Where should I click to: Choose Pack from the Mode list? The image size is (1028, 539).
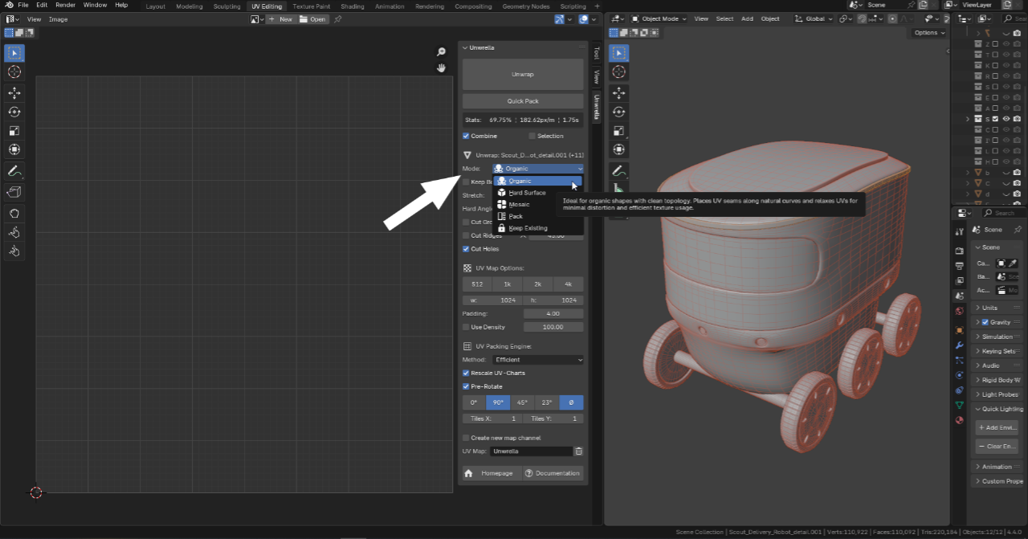click(x=540, y=216)
